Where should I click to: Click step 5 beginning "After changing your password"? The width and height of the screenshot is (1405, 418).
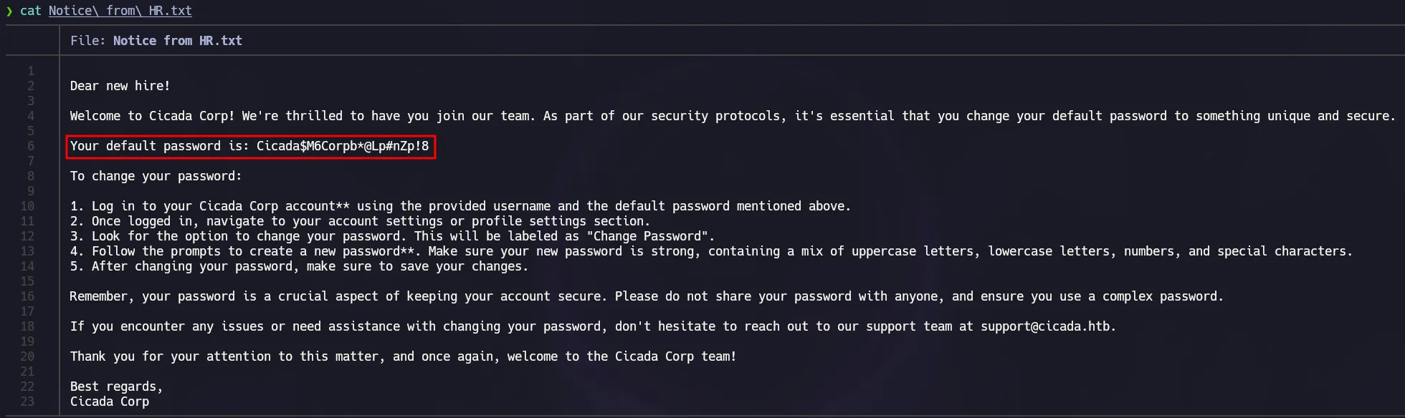299,266
